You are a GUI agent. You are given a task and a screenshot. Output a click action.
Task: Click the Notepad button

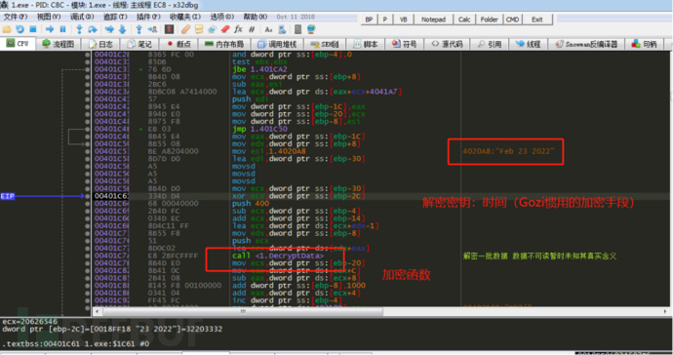(433, 20)
